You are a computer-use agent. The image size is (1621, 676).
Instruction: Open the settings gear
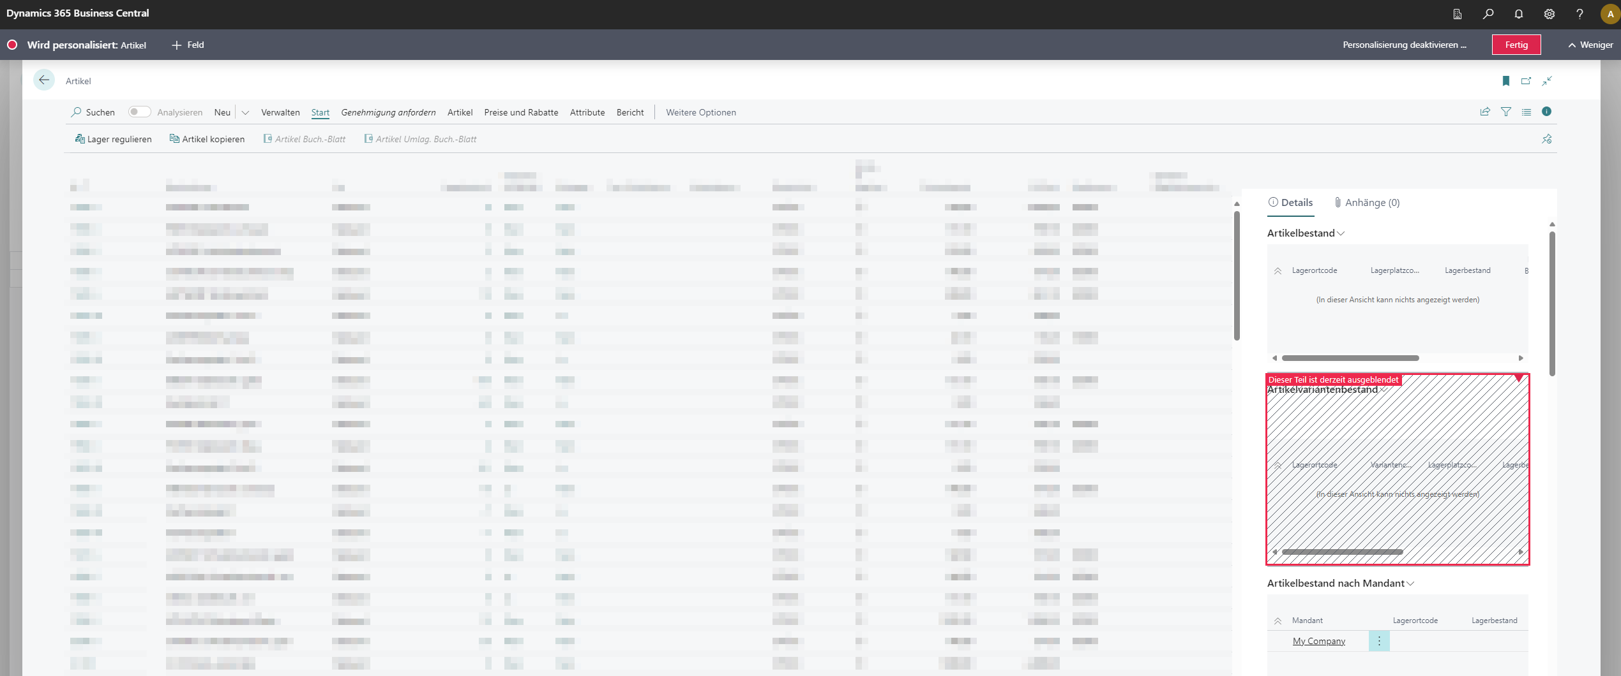point(1549,14)
